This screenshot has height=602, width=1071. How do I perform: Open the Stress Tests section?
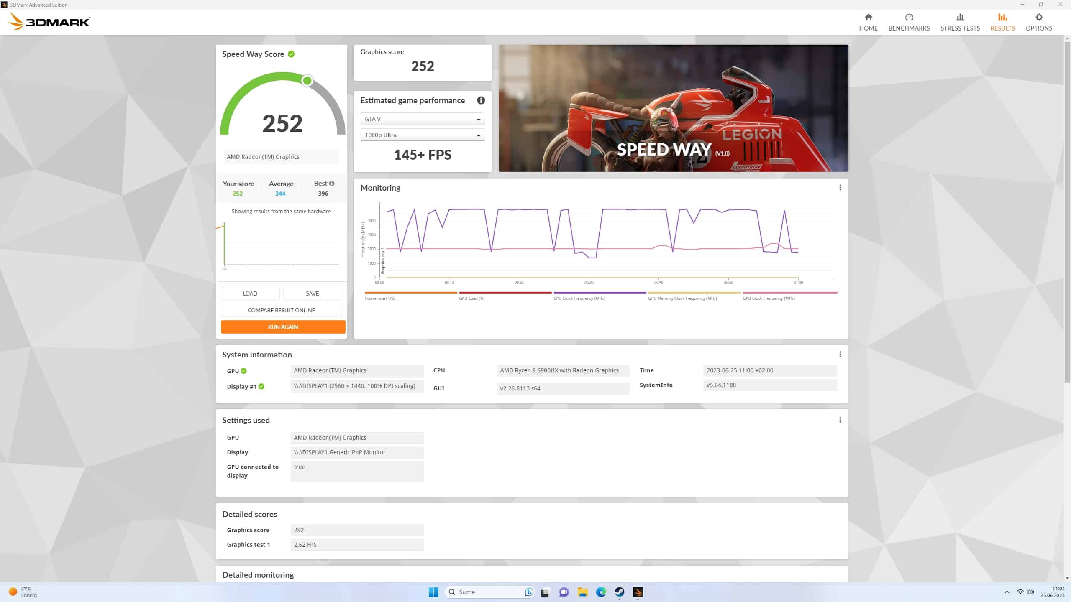click(x=960, y=22)
